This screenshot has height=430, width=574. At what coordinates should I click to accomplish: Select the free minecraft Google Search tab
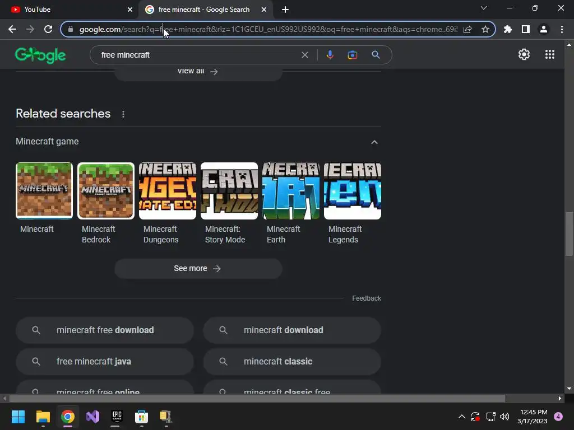click(204, 10)
